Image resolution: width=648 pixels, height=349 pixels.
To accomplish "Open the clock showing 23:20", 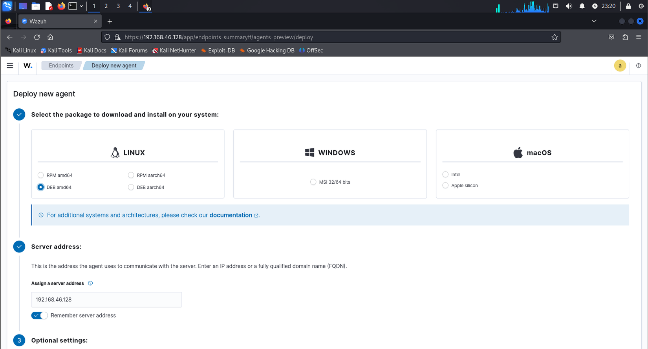I will pyautogui.click(x=608, y=6).
